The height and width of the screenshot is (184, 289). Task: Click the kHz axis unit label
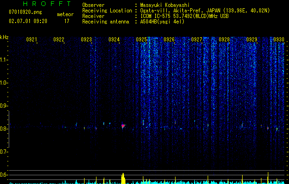(4, 37)
